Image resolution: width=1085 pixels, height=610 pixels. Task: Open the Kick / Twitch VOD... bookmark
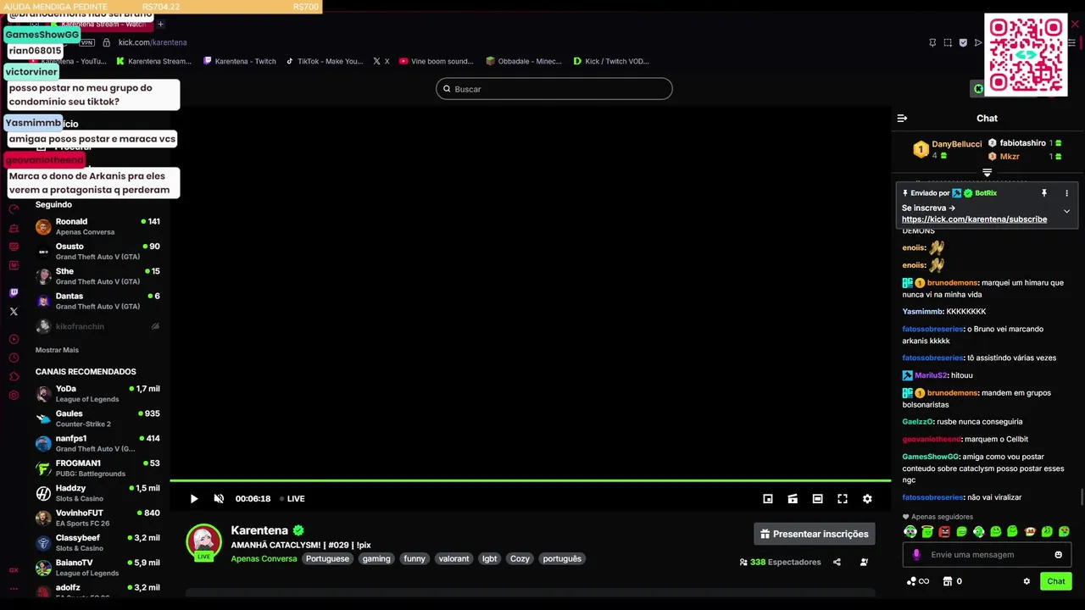coord(611,61)
